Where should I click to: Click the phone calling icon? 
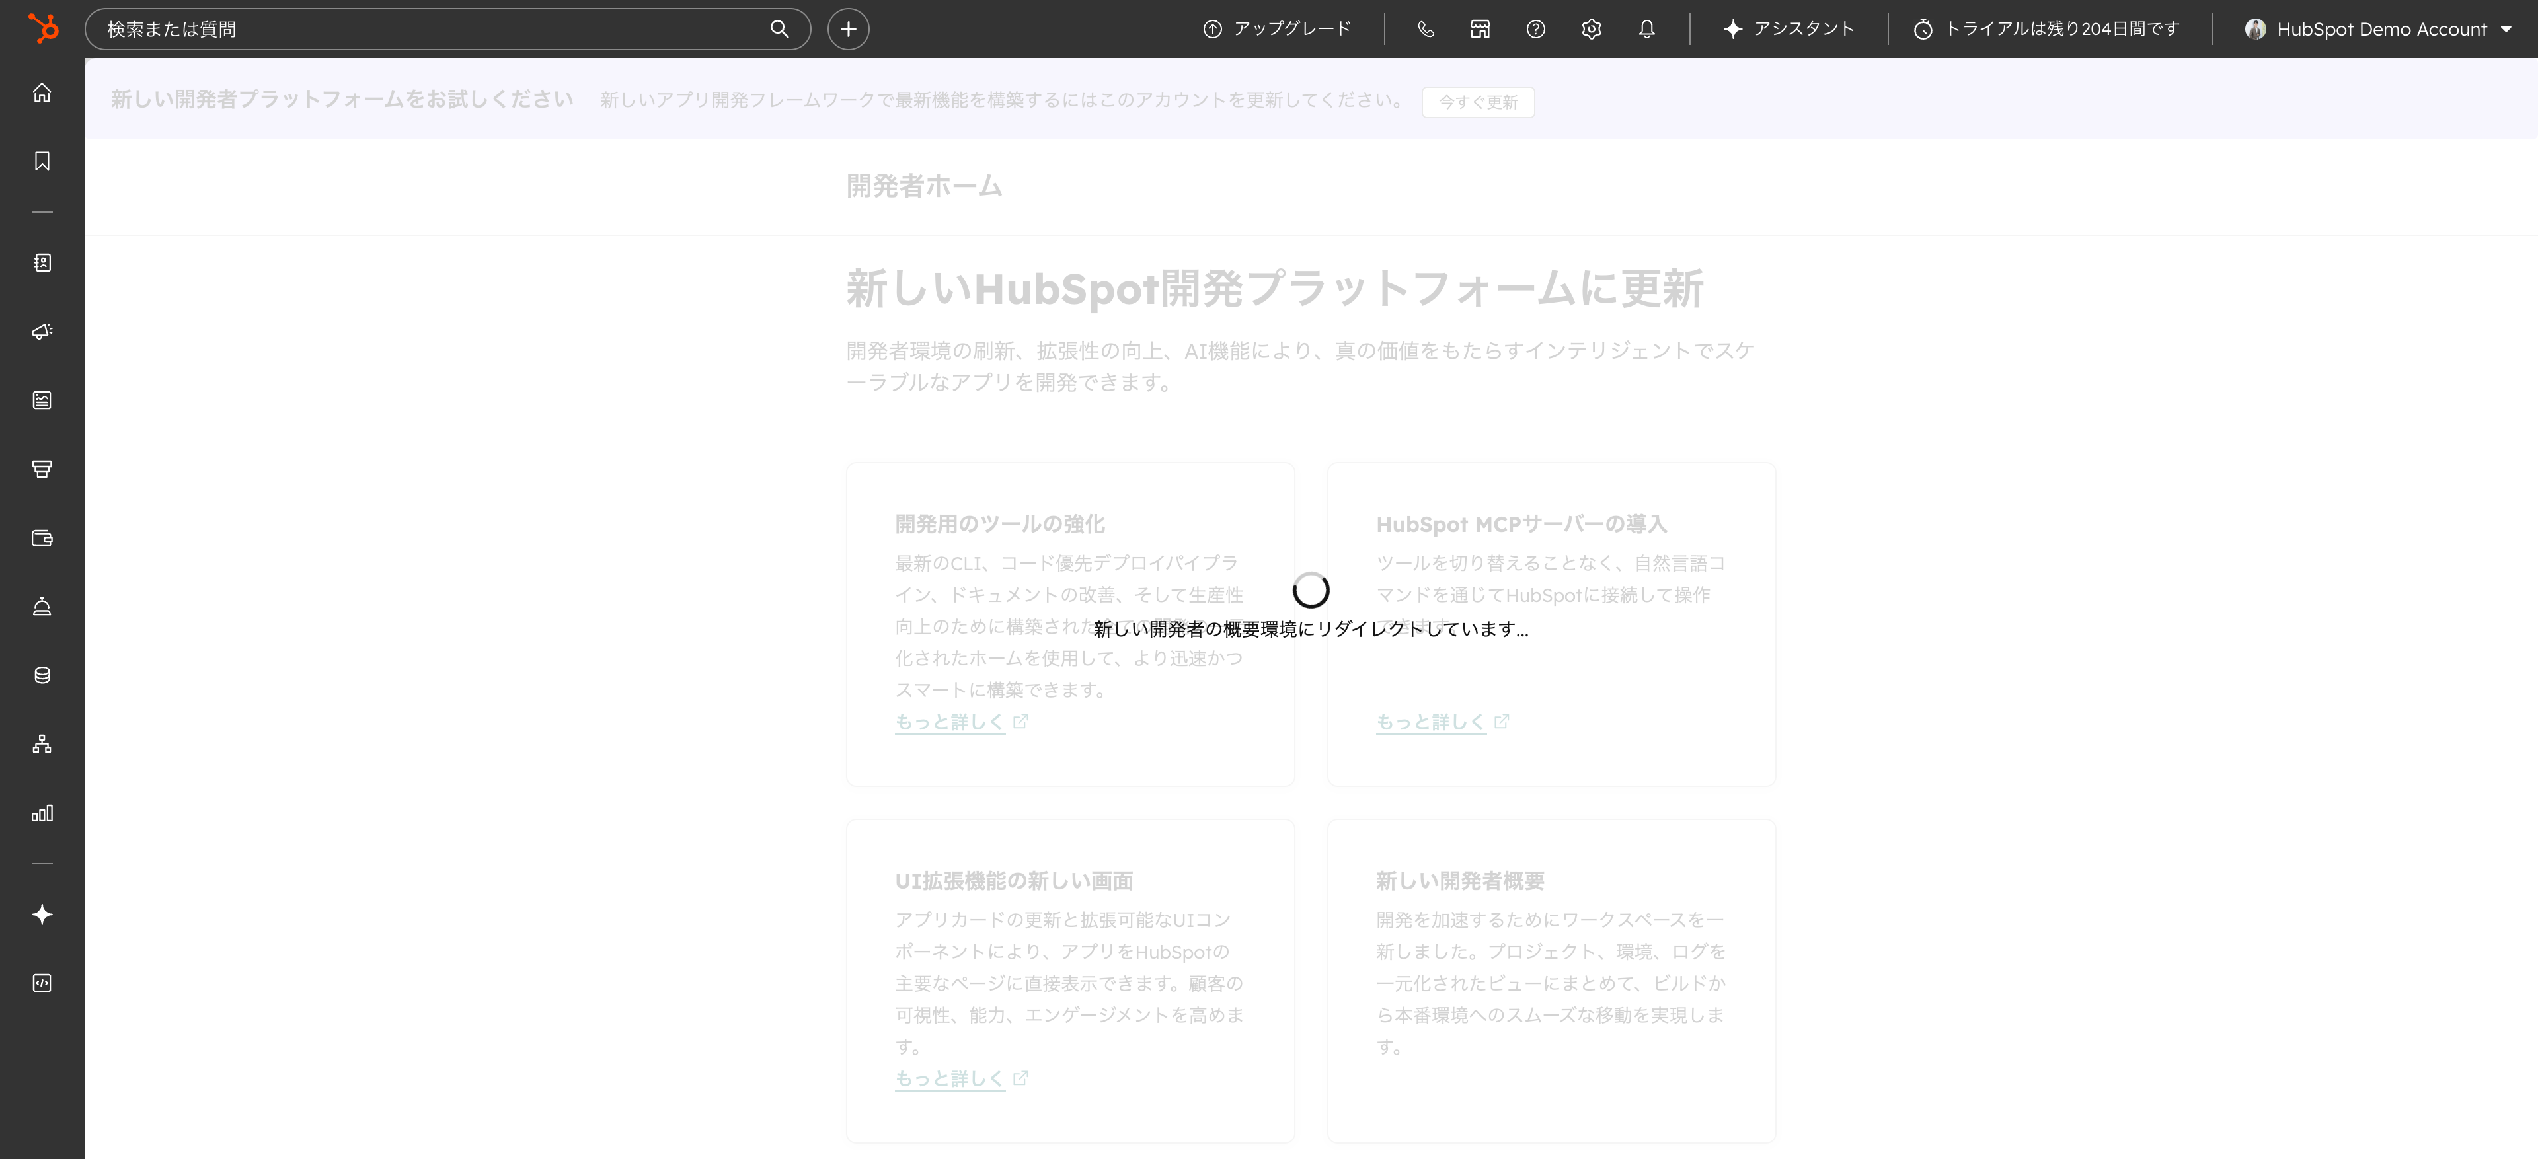[1425, 30]
